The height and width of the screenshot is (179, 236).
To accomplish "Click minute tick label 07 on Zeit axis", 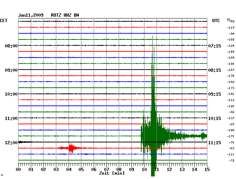I will 106,170.
